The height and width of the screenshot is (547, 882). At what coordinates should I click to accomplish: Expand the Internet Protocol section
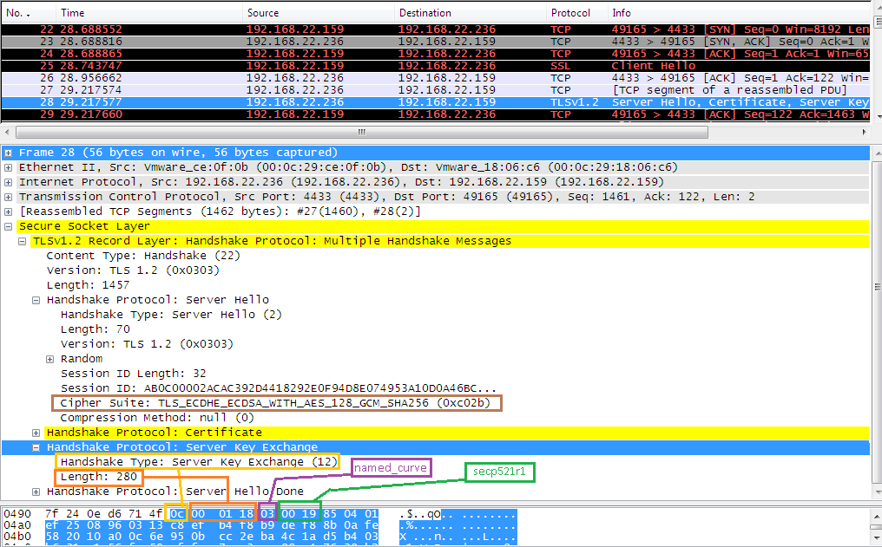coord(9,182)
